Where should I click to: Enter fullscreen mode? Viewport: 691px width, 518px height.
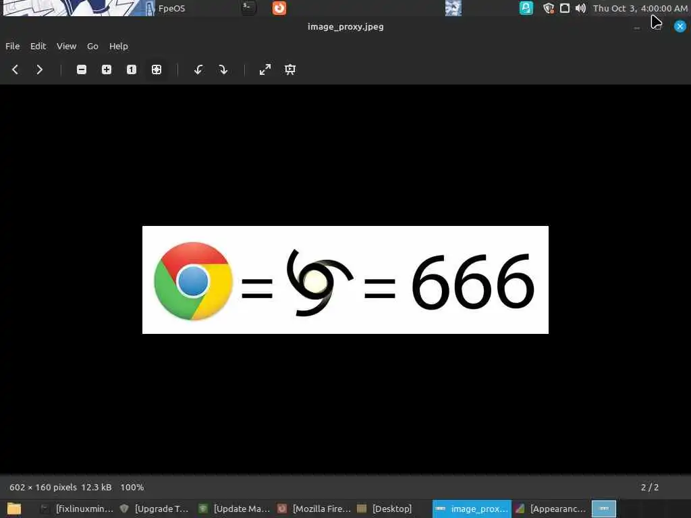click(x=265, y=69)
